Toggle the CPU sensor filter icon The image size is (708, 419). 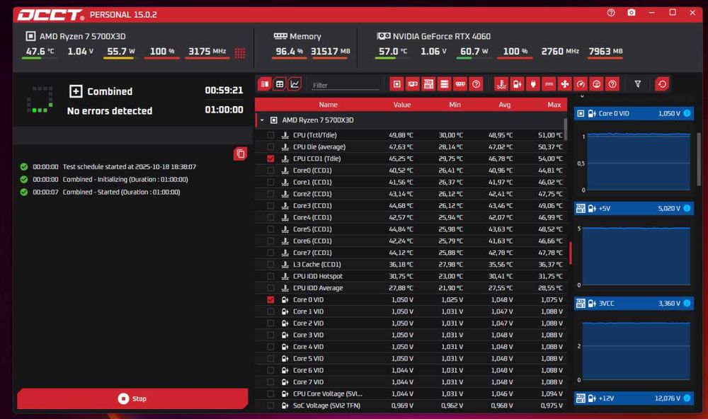click(396, 84)
